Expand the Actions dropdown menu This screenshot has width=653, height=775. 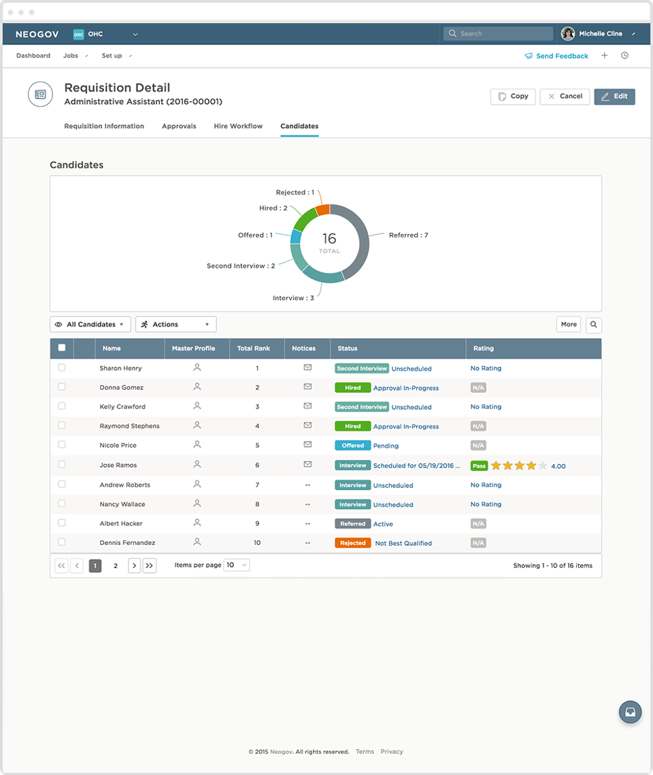(x=175, y=325)
